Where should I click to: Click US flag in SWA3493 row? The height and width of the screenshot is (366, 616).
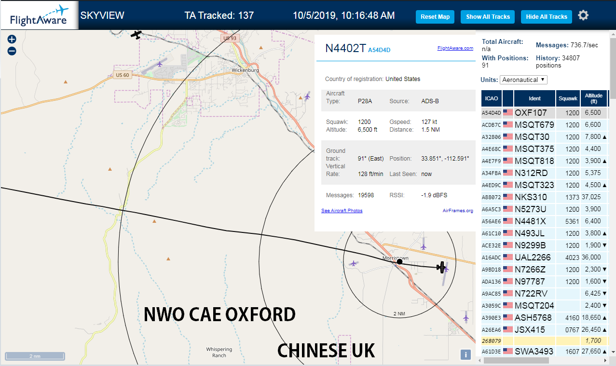pos(508,351)
